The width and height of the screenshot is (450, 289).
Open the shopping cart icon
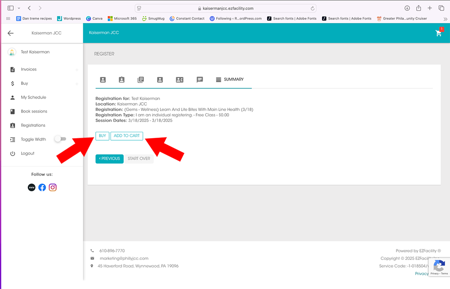439,33
